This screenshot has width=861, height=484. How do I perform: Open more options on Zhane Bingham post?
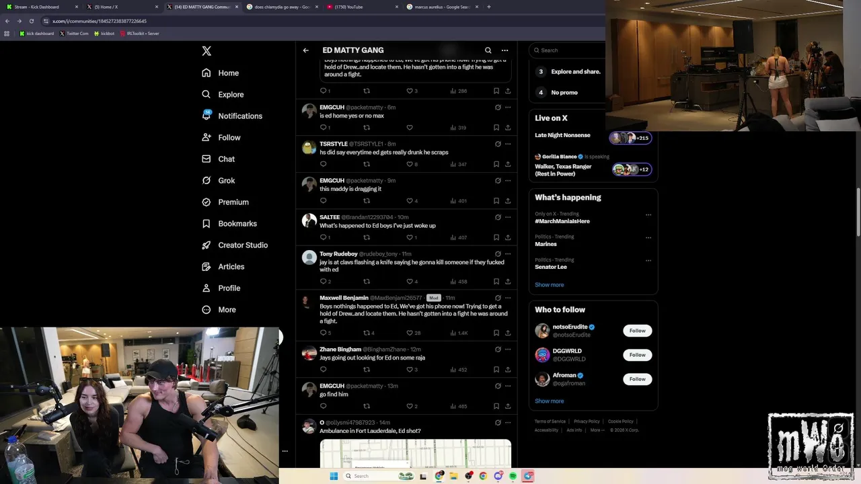[508, 349]
